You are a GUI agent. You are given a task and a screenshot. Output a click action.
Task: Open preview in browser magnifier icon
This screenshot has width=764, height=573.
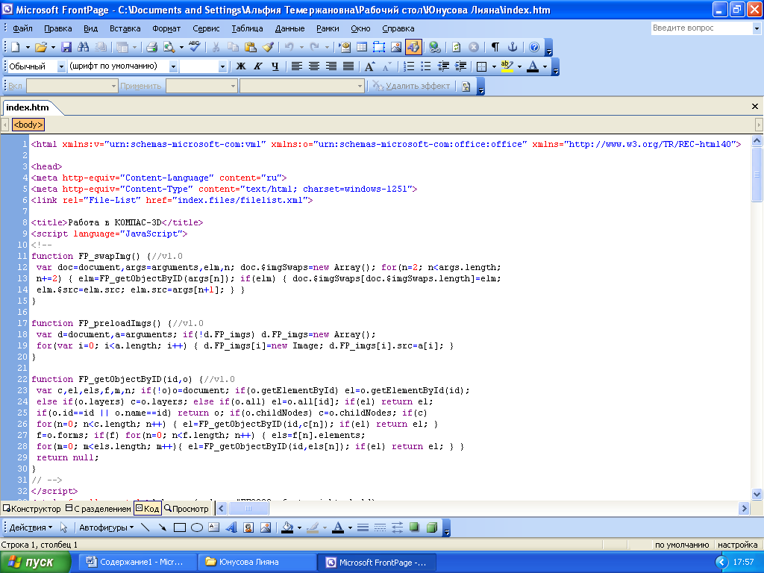pos(169,47)
